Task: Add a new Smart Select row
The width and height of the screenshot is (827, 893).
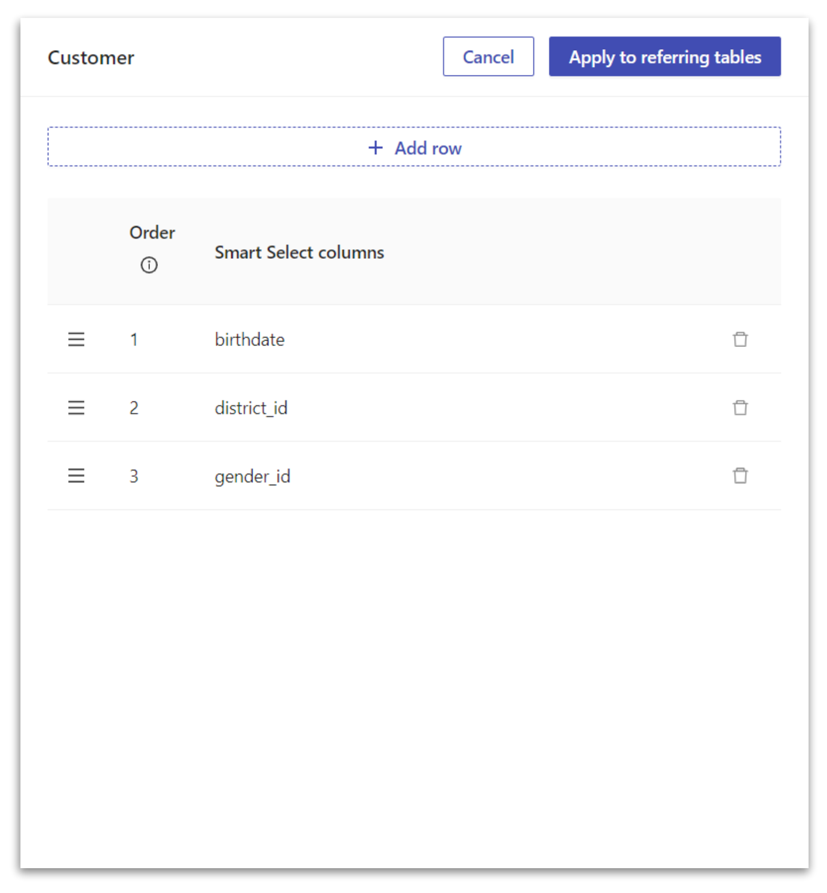Action: pos(414,147)
